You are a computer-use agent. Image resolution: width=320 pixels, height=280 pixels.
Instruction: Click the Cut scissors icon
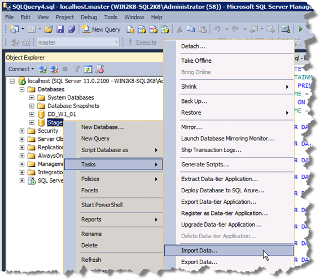tap(179, 29)
